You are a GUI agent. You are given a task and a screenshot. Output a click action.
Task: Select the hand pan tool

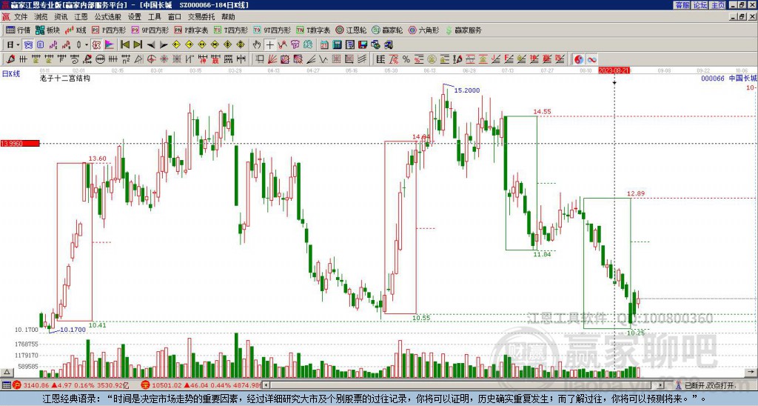coord(257,44)
